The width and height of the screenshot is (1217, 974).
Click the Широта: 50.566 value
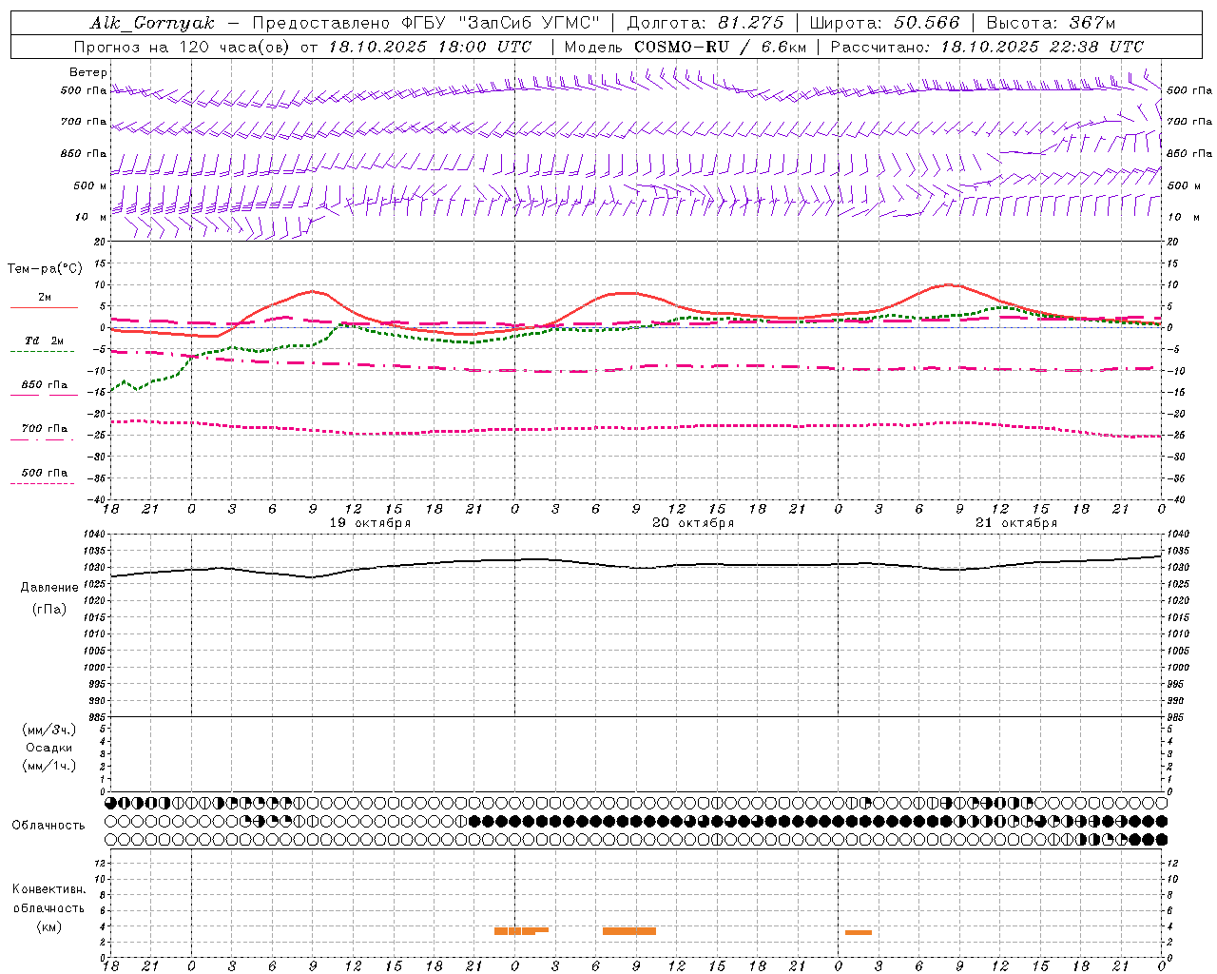click(885, 23)
